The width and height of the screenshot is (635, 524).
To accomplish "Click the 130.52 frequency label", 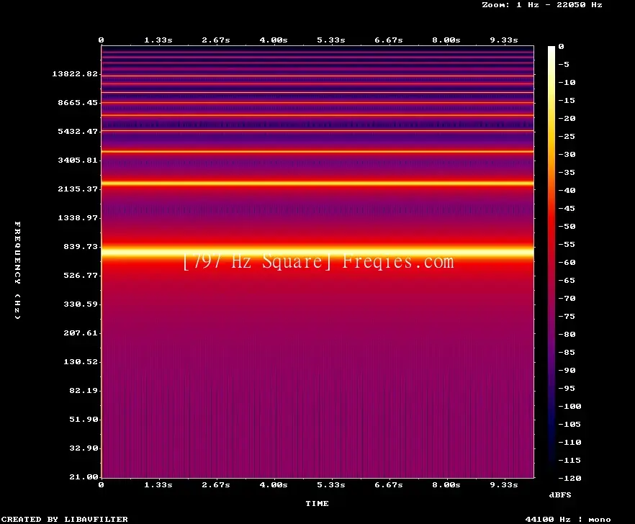I will point(81,361).
